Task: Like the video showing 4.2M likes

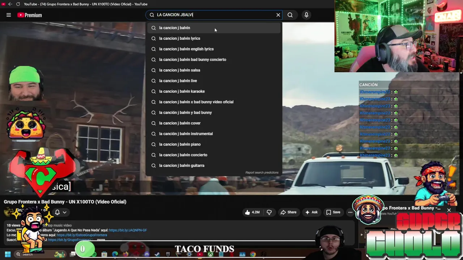Action: (252, 212)
